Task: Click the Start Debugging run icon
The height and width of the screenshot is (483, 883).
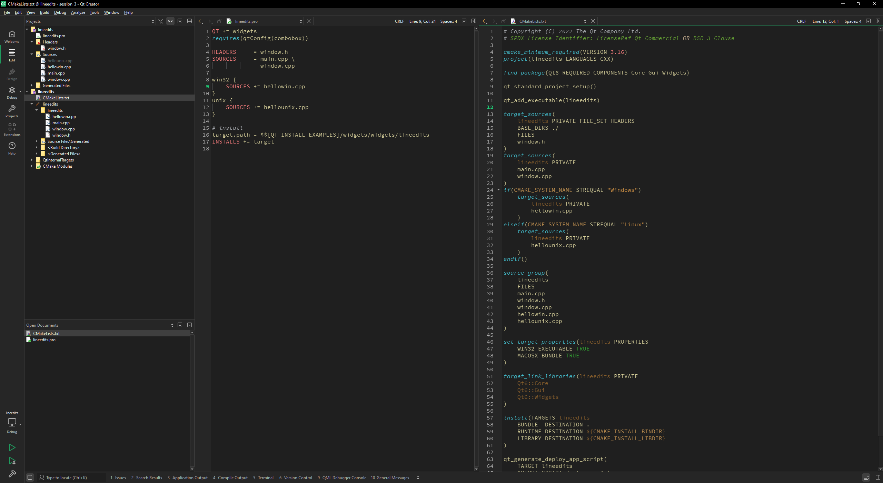Action: tap(12, 461)
